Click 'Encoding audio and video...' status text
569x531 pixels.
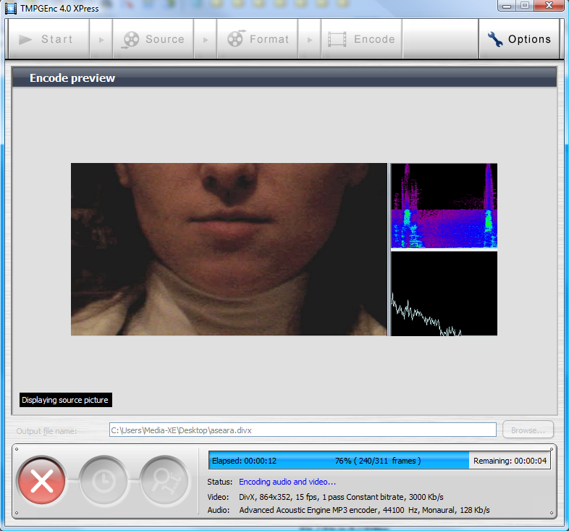pos(287,482)
